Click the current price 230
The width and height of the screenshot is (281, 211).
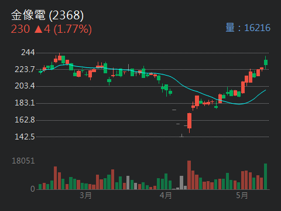[x=20, y=29]
